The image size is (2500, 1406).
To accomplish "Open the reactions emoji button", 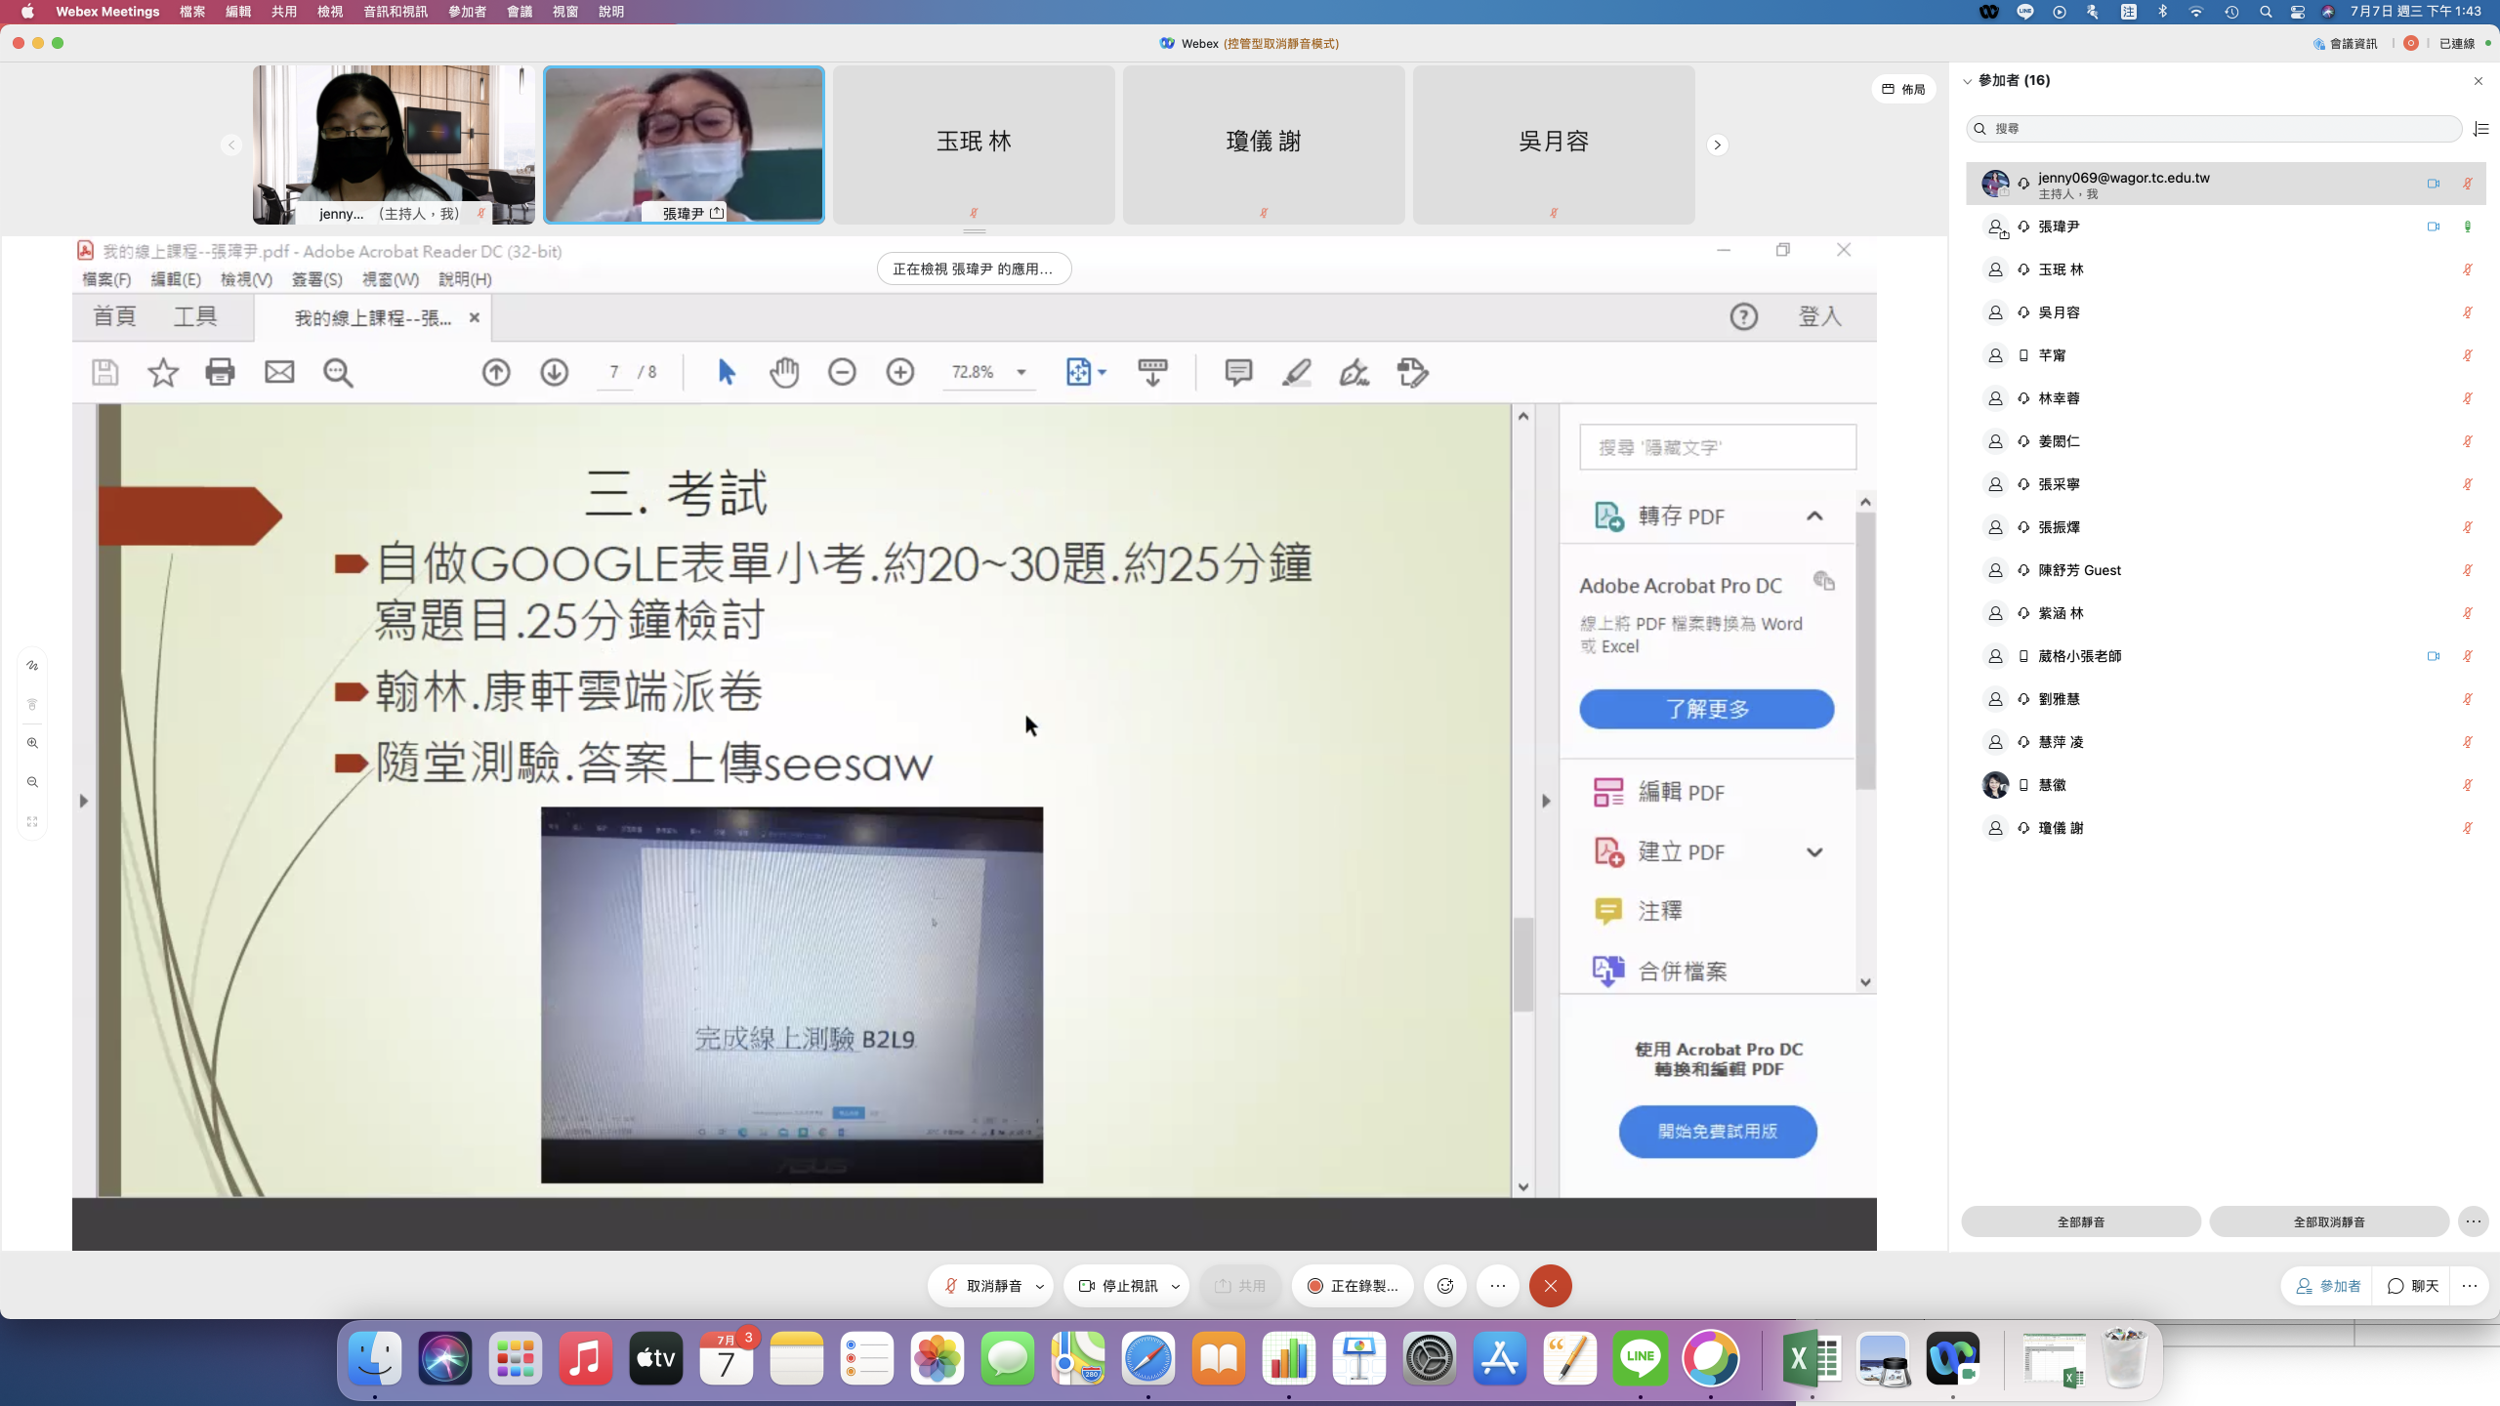I will pyautogui.click(x=1445, y=1286).
